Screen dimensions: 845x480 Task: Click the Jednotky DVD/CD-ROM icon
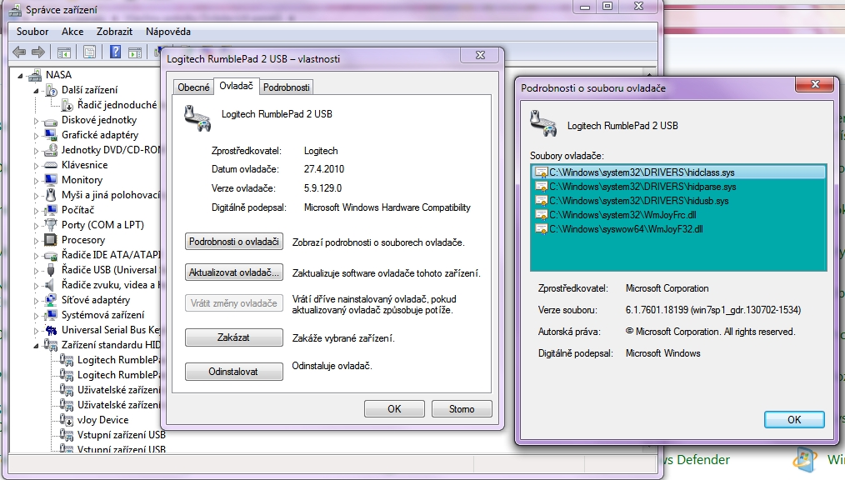[x=51, y=150]
